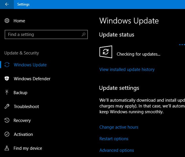Click the Update & Security heading
185x157 pixels.
pos(22,53)
